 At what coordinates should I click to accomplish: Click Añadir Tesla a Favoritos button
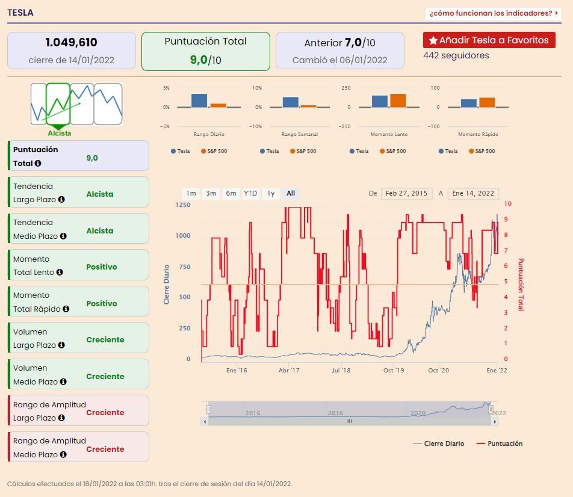tap(489, 40)
